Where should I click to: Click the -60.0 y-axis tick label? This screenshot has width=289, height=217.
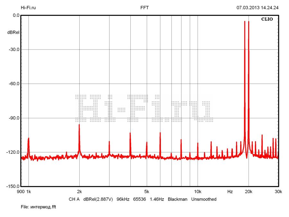coord(13,84)
